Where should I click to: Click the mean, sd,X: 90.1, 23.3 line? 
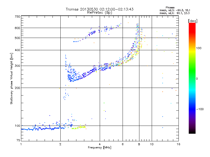(x=175, y=13)
